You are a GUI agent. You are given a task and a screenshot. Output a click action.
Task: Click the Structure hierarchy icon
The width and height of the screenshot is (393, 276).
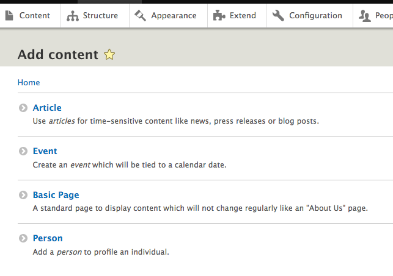point(73,16)
